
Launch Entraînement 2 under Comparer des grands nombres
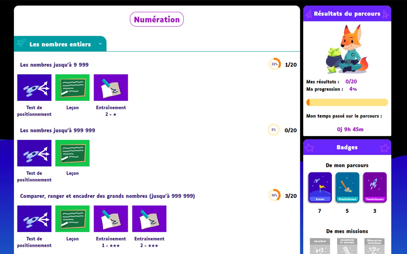point(149,219)
